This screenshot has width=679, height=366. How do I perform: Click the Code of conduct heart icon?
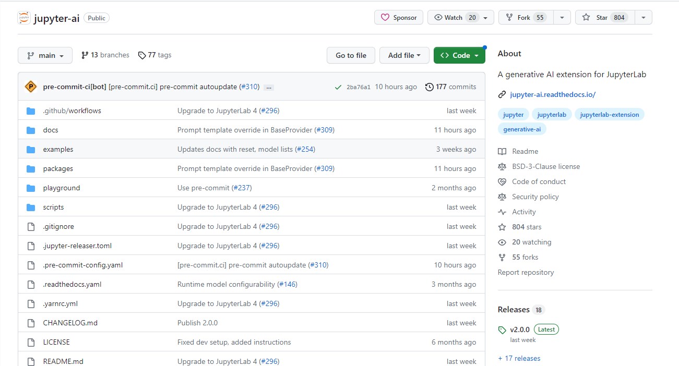502,181
